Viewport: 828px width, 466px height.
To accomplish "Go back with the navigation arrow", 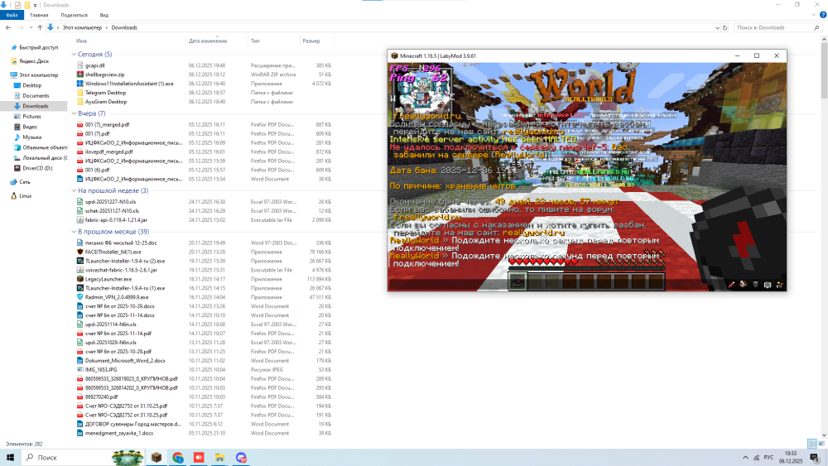I will point(8,27).
